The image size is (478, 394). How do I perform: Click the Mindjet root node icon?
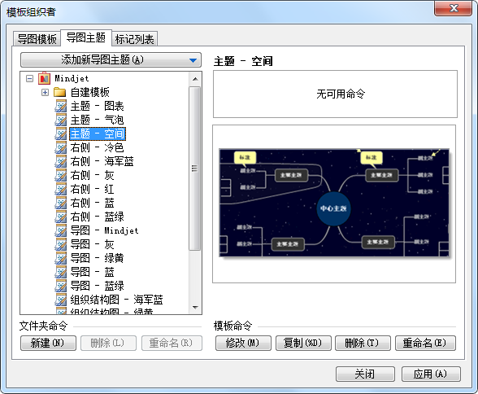pos(44,78)
